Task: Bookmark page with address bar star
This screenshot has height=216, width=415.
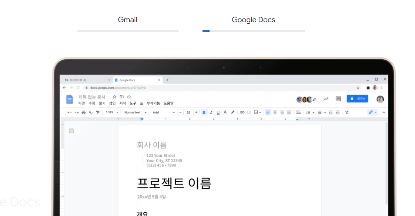Action: click(358, 88)
